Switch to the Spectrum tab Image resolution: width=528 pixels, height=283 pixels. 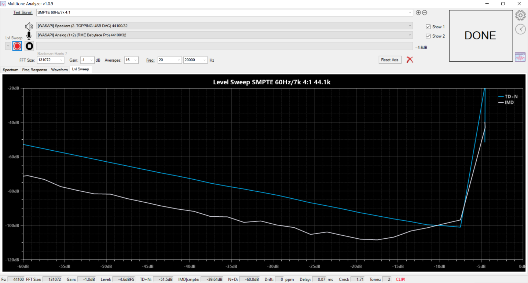coord(11,70)
